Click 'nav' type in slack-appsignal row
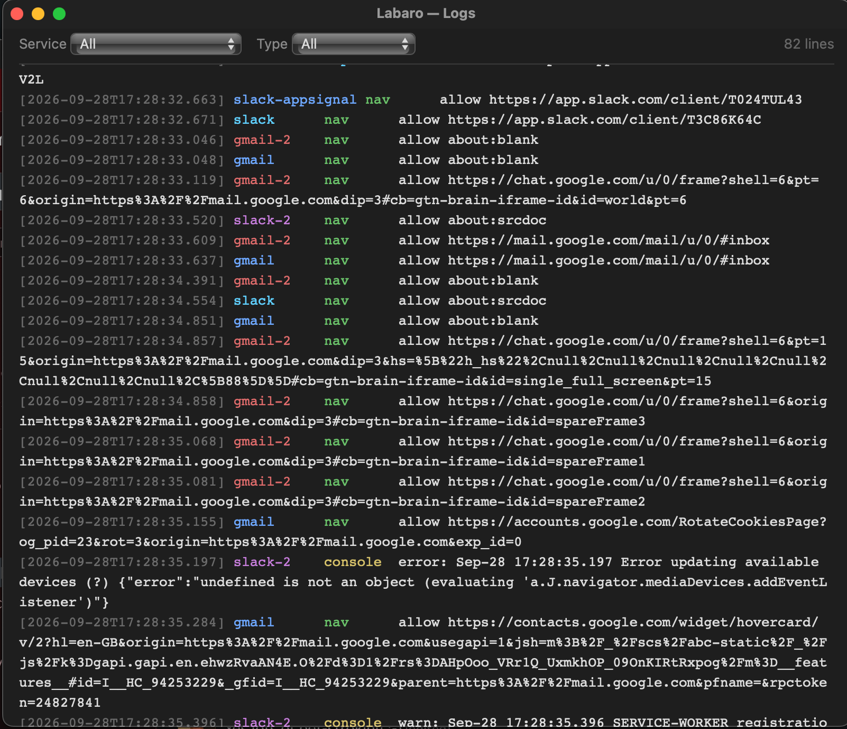Screen dimensions: 847x729 (378, 99)
